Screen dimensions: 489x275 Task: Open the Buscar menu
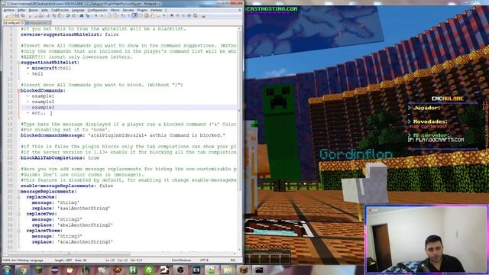(x=34, y=10)
